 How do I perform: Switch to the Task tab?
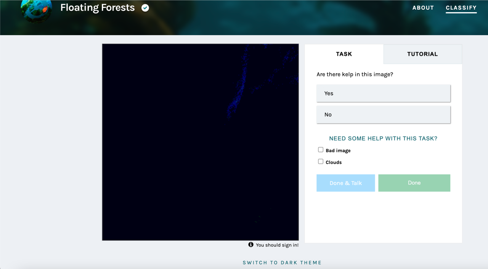pyautogui.click(x=344, y=54)
